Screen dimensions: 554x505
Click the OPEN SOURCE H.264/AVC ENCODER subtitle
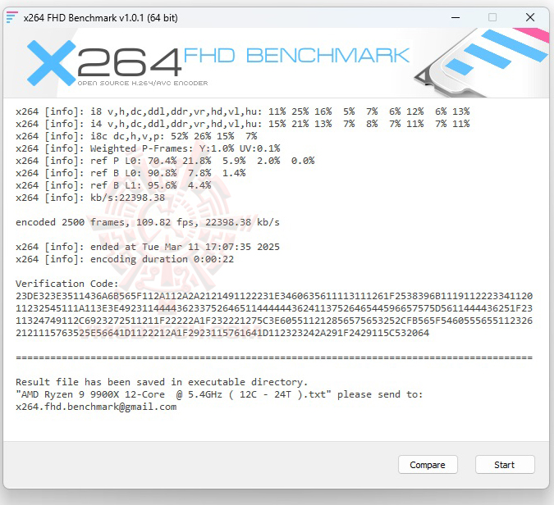point(143,84)
